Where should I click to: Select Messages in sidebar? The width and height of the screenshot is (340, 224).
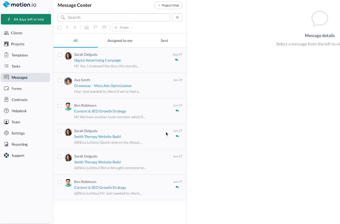(26, 77)
